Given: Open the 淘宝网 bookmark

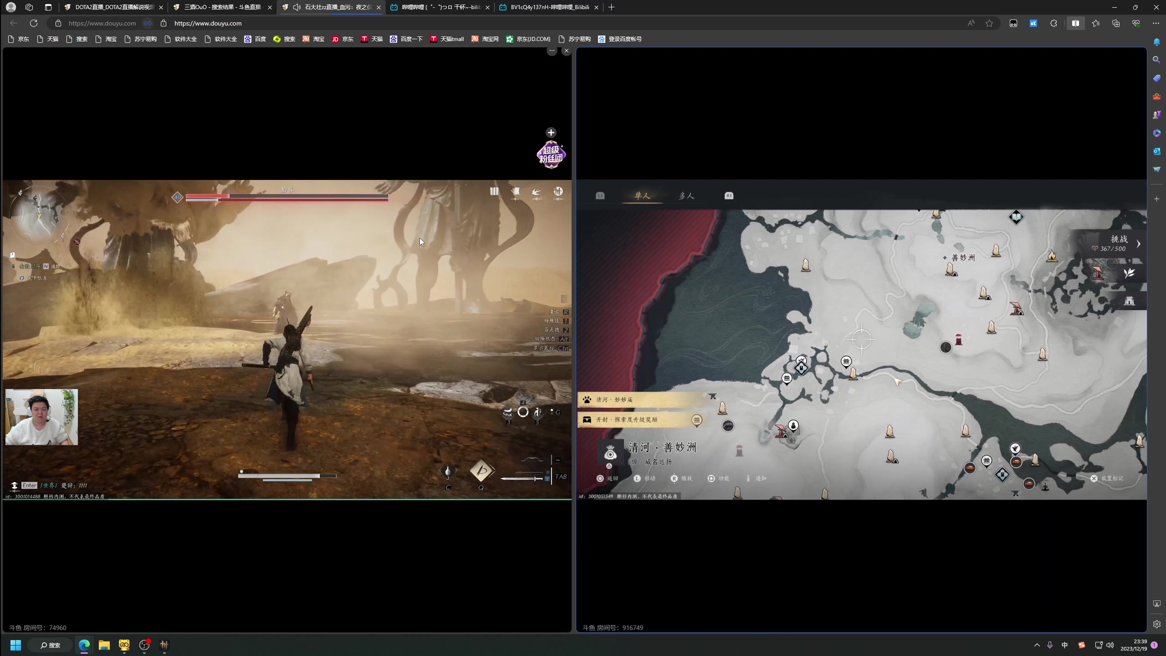Looking at the screenshot, I should [485, 39].
